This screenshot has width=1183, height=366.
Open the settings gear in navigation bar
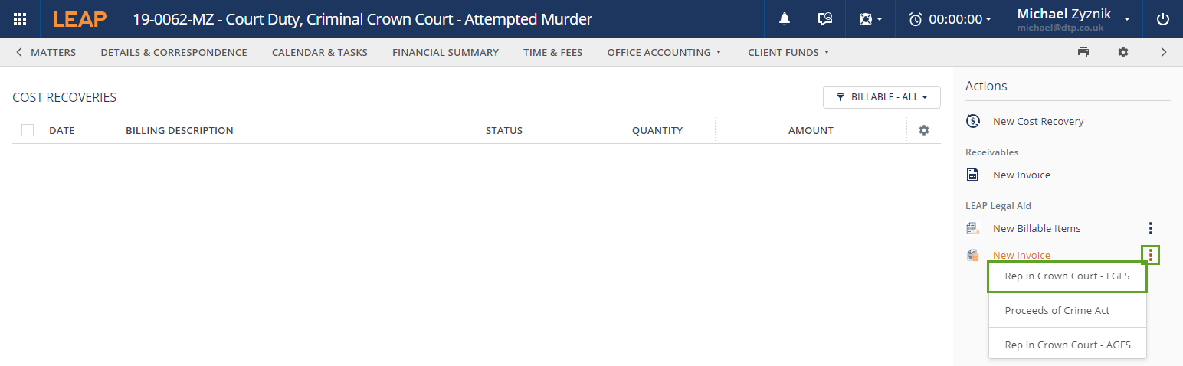(x=1122, y=52)
